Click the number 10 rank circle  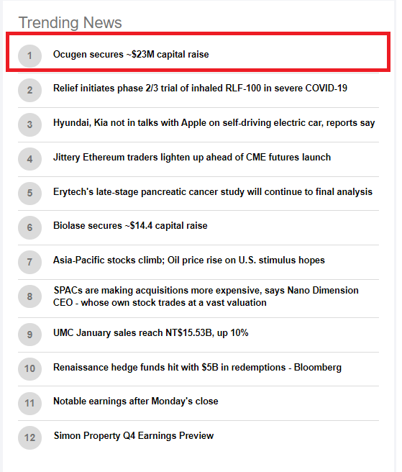(x=29, y=368)
